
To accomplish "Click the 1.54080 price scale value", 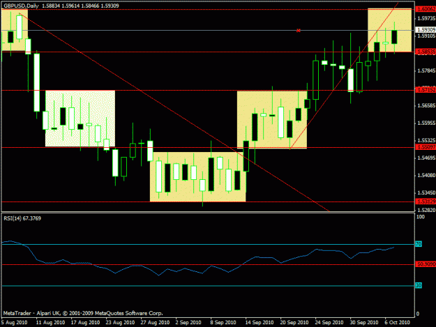I will [x=426, y=175].
